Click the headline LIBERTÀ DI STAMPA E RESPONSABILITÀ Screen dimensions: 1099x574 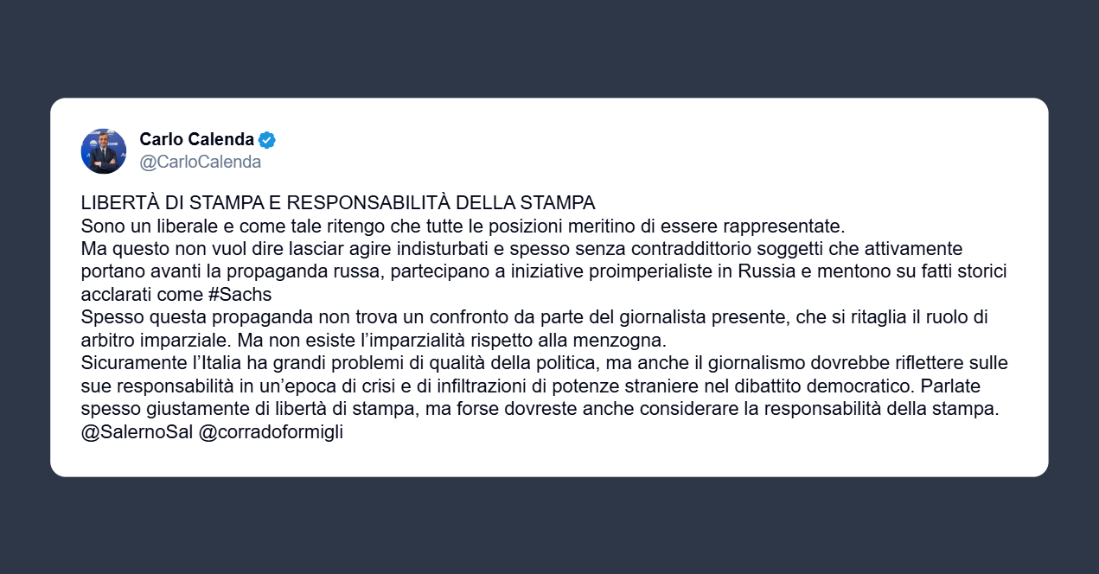[338, 203]
